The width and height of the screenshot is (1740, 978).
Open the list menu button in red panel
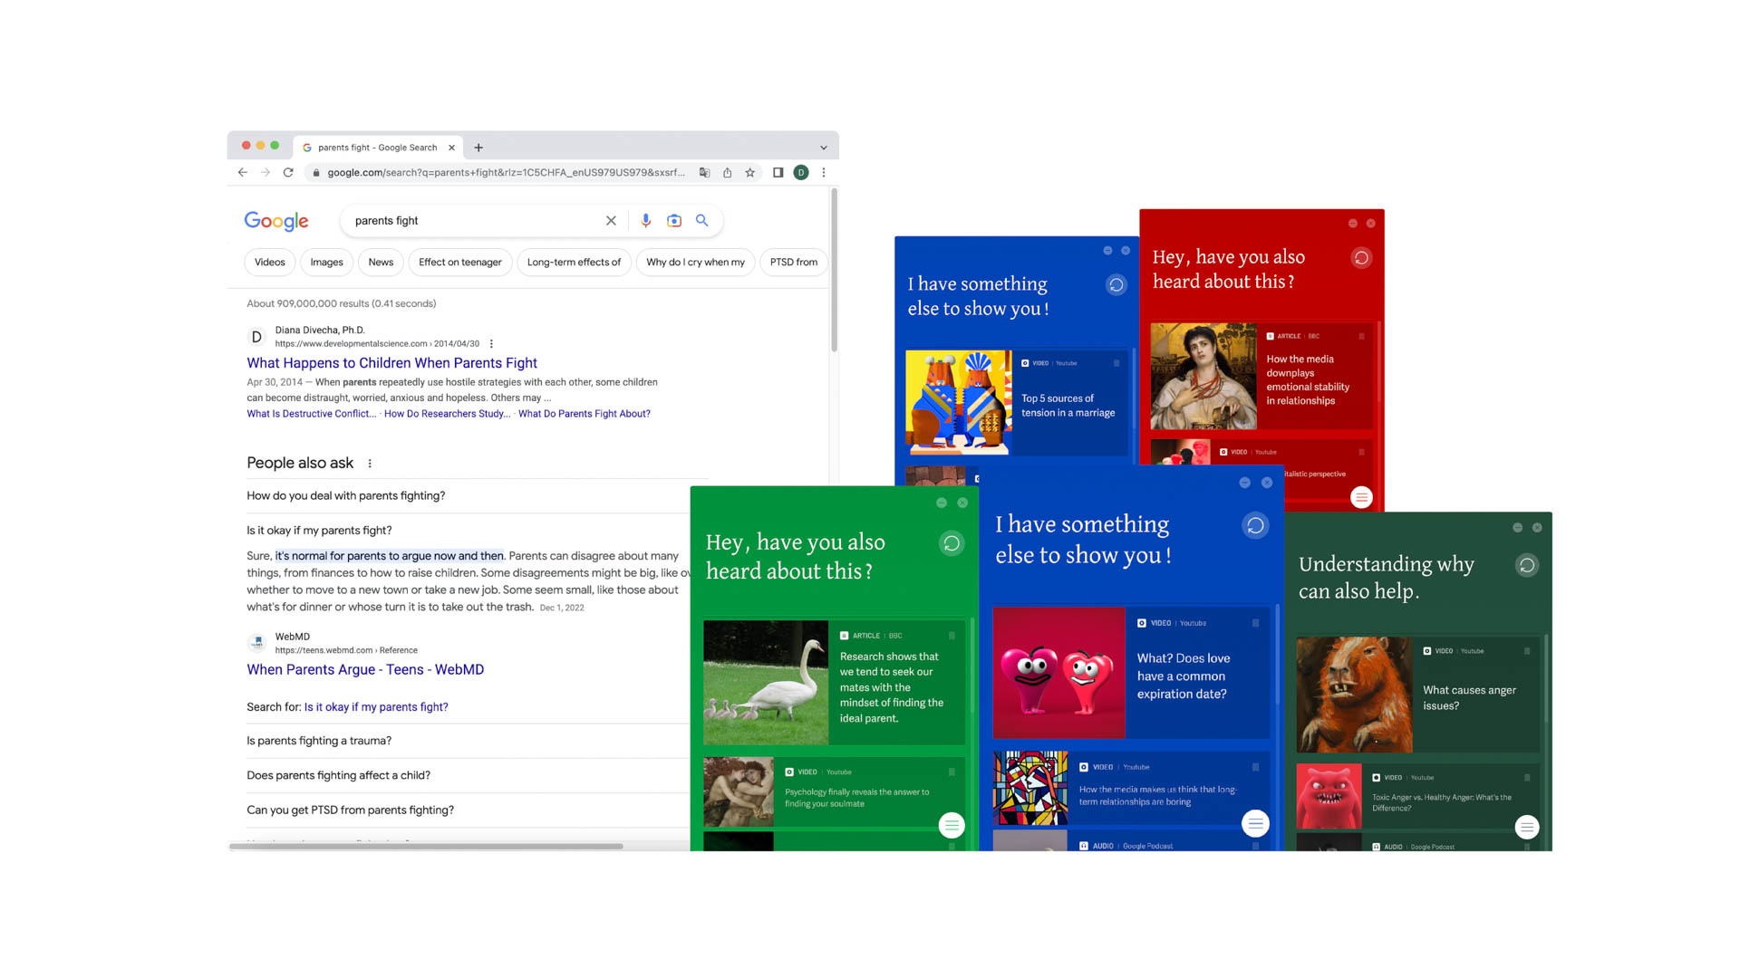(1361, 497)
